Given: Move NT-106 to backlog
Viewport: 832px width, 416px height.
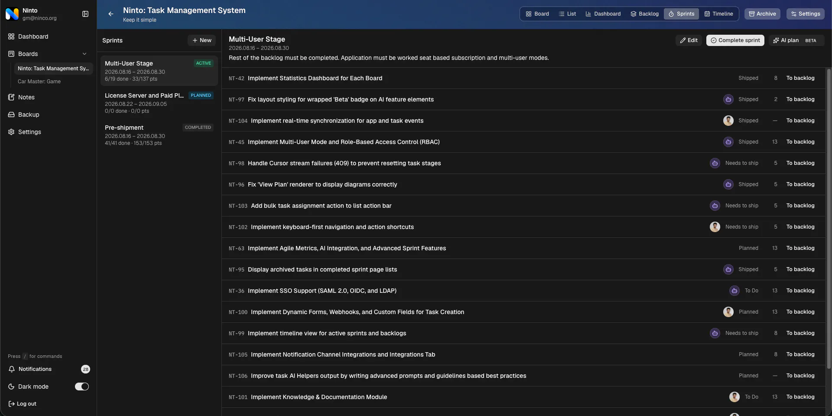Looking at the screenshot, I should 800,376.
